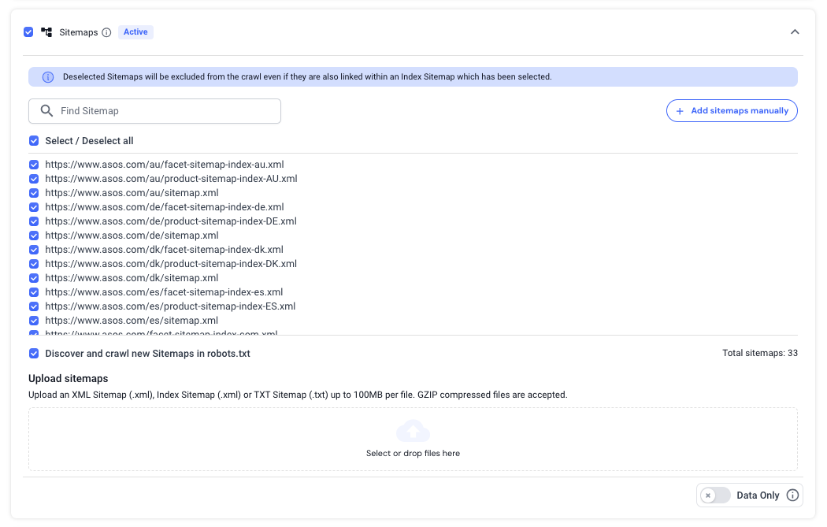Click the Data Only label
The width and height of the screenshot is (827, 527).
click(758, 495)
